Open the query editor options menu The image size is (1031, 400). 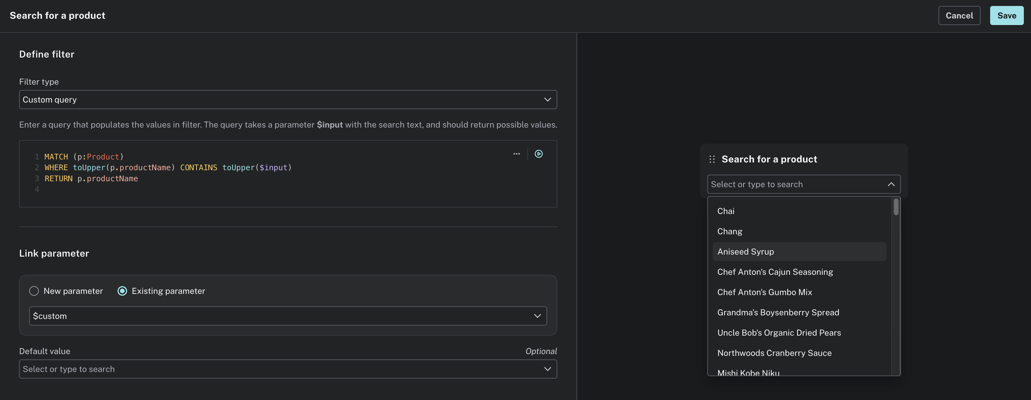click(516, 154)
